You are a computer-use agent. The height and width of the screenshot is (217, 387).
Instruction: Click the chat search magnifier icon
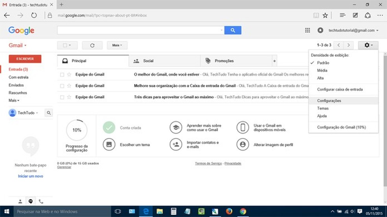(x=49, y=113)
